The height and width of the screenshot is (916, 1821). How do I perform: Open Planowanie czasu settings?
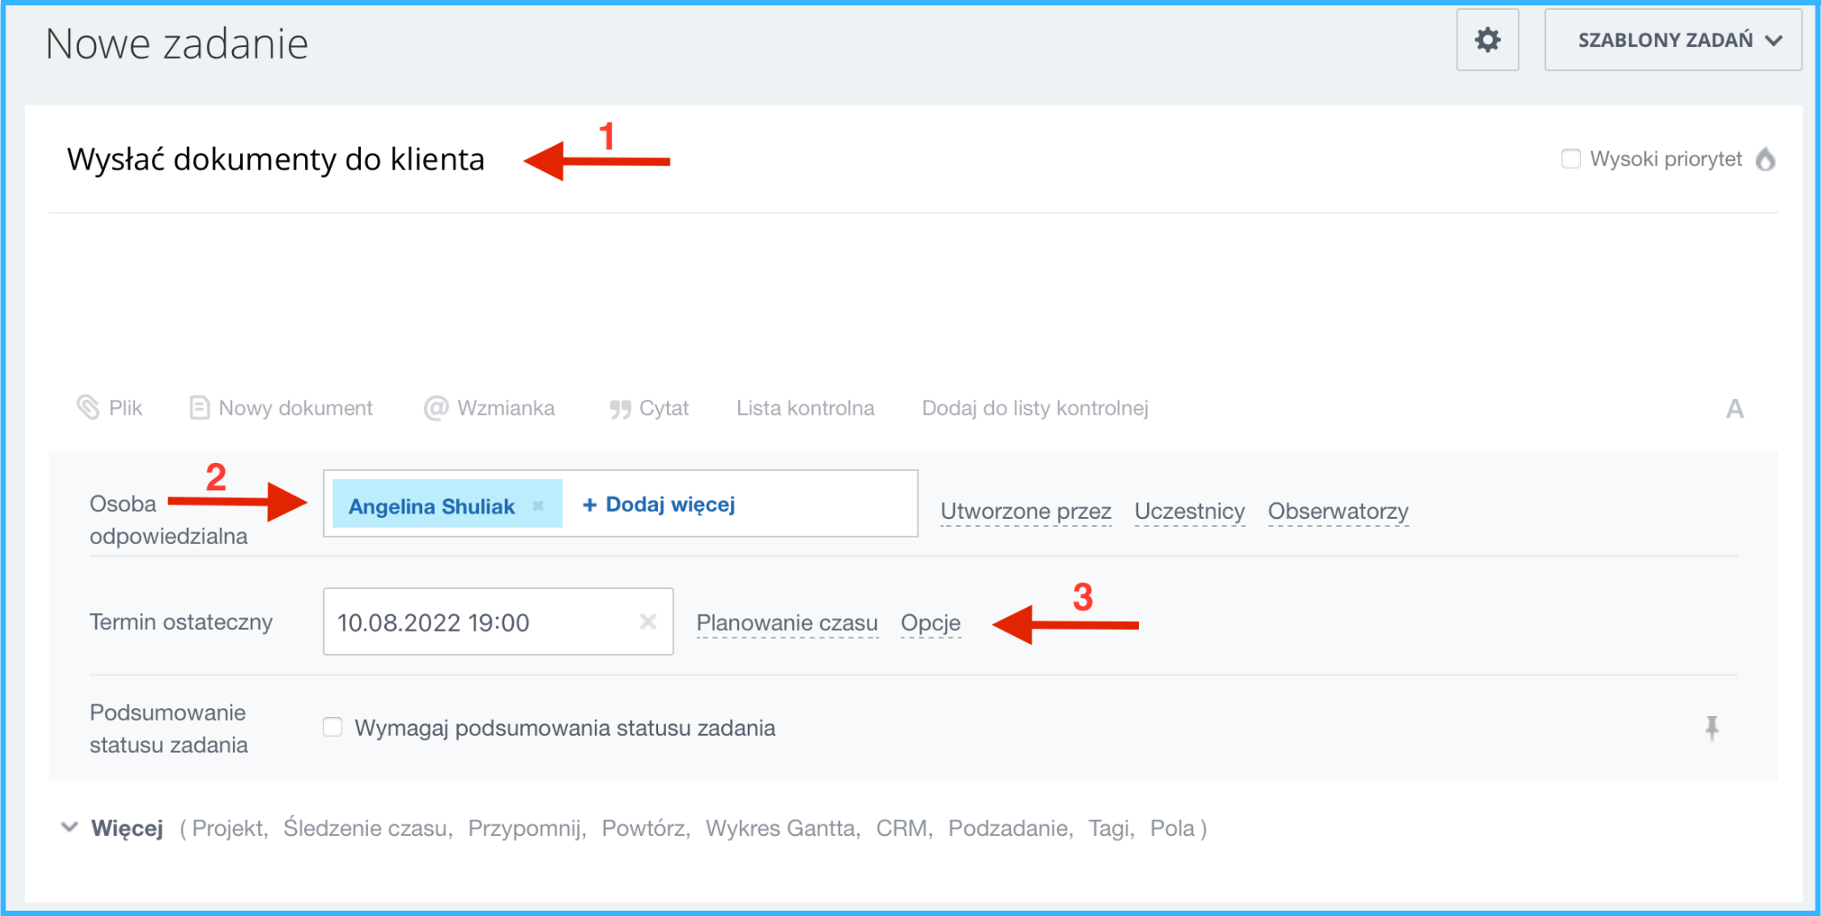coord(787,623)
